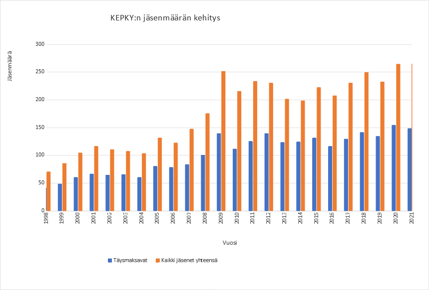
Task: Select the orange bar for 2018
Action: point(367,142)
